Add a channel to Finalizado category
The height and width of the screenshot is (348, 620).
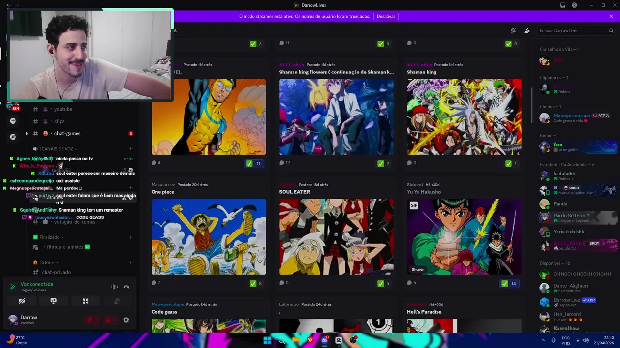point(131,237)
